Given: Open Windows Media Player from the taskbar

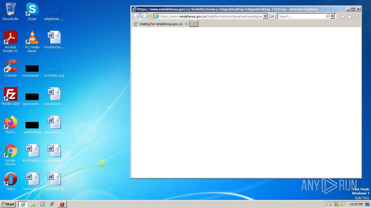Looking at the screenshot, I should [x=43, y=204].
